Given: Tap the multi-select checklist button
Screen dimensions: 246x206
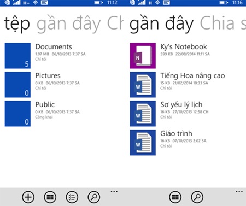Looking at the screenshot, I should (72, 197).
